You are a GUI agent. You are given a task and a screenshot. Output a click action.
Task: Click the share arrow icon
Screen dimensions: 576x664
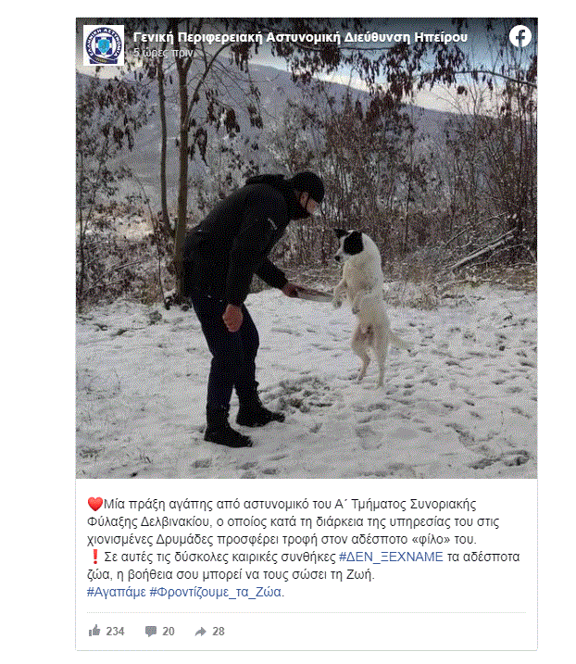[200, 632]
